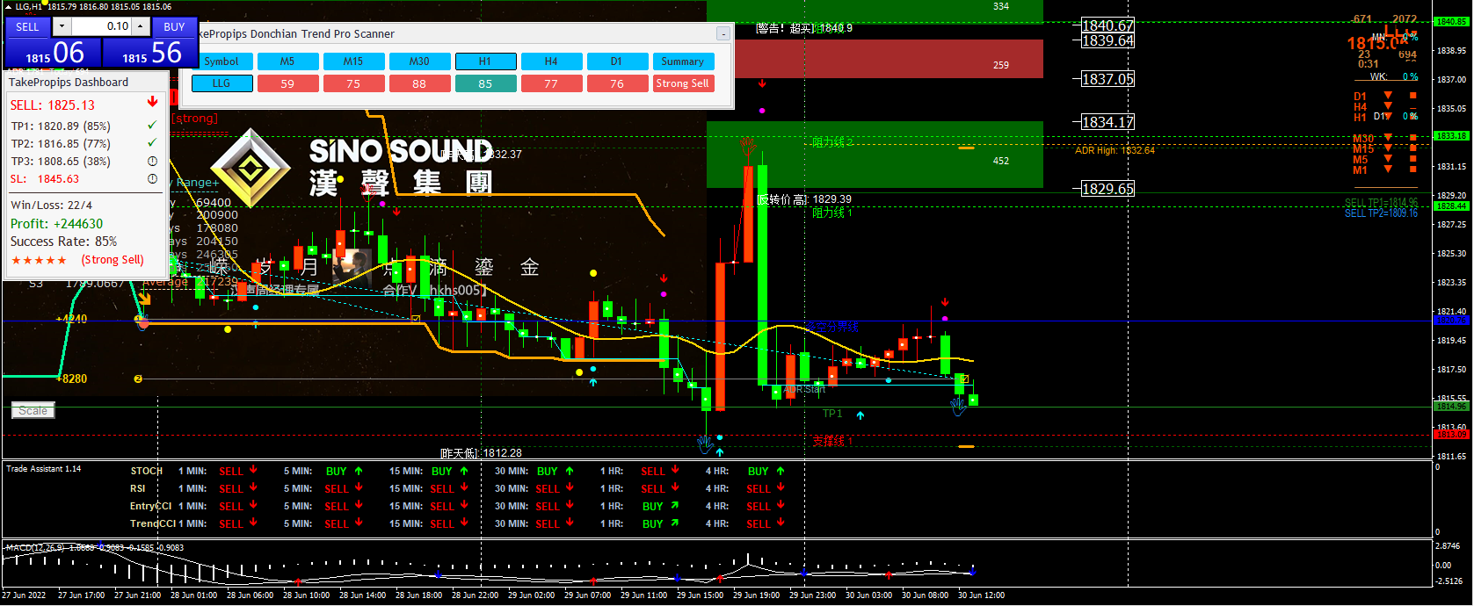Click the lot size increase arrow
This screenshot has height=606, width=1474.
(140, 26)
